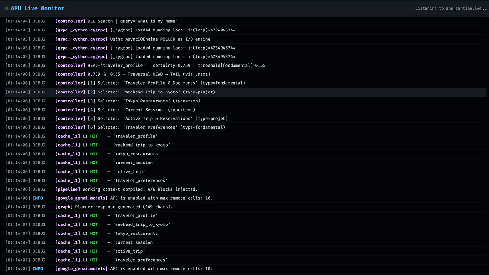Click the green live status dot
The height and width of the screenshot is (275, 489).
pos(7,9)
